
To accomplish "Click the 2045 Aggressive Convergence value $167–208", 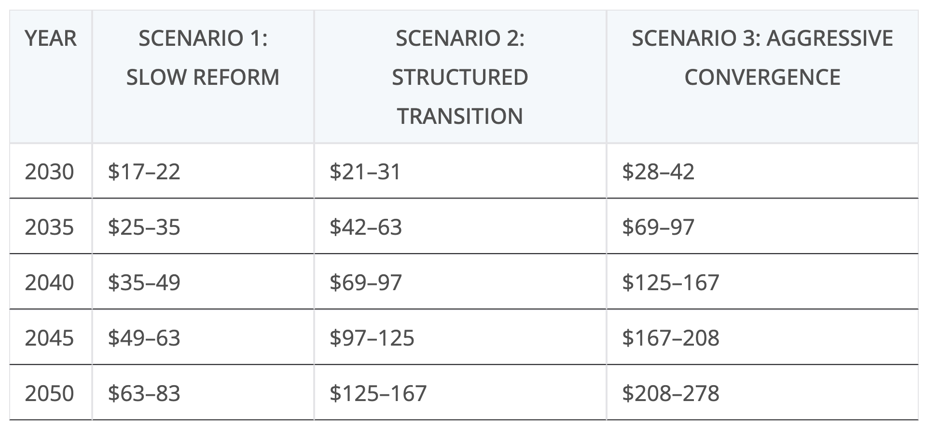I will (670, 338).
